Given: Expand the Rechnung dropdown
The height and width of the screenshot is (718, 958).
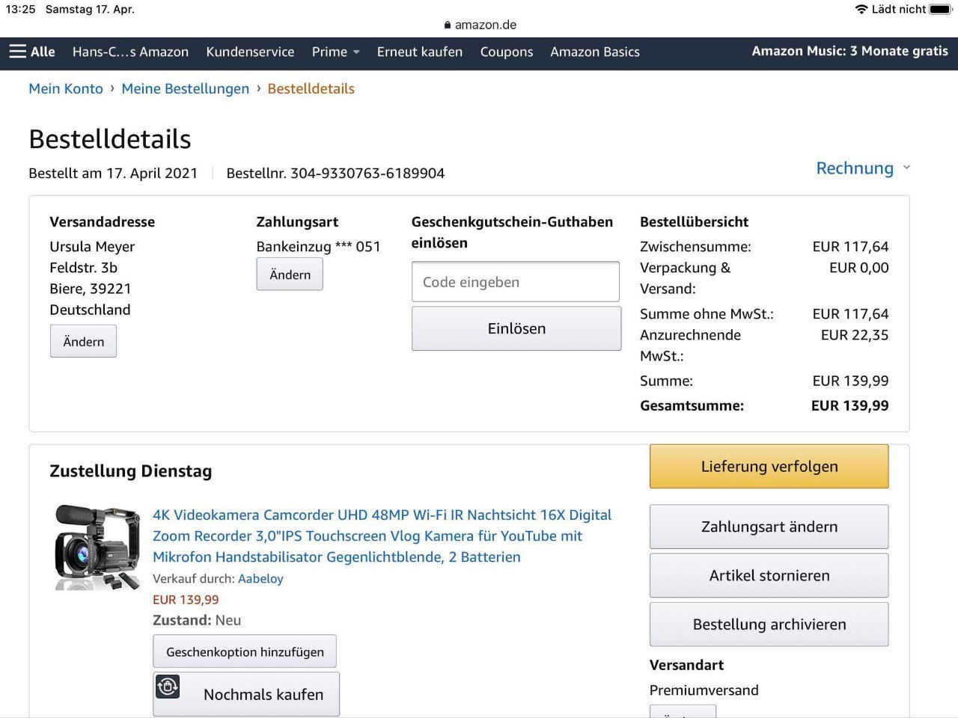Looking at the screenshot, I should [x=863, y=168].
